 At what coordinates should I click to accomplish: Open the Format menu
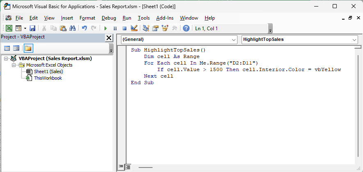(87, 18)
